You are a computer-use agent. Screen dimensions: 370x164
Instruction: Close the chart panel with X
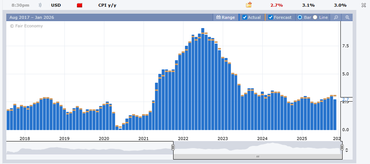tap(364, 5)
